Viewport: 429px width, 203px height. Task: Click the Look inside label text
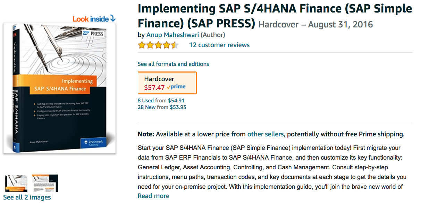pyautogui.click(x=91, y=19)
